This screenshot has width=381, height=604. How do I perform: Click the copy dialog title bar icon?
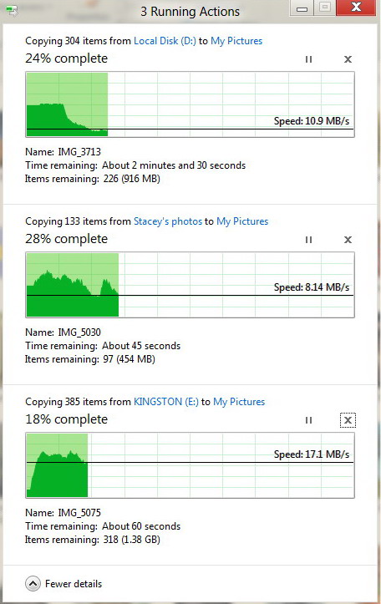click(12, 11)
